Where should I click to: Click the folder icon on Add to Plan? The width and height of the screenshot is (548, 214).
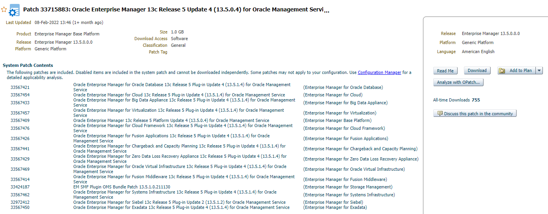point(502,71)
